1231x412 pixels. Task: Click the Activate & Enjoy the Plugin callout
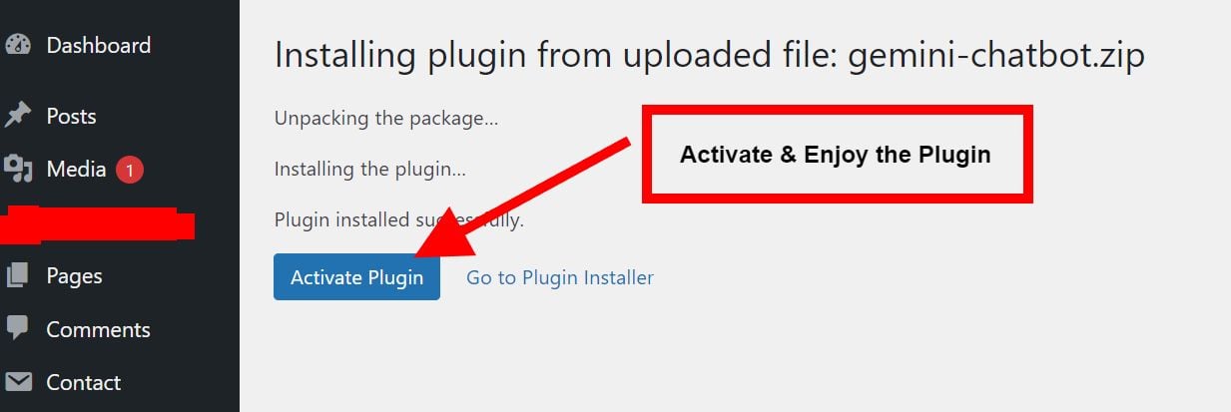[836, 155]
